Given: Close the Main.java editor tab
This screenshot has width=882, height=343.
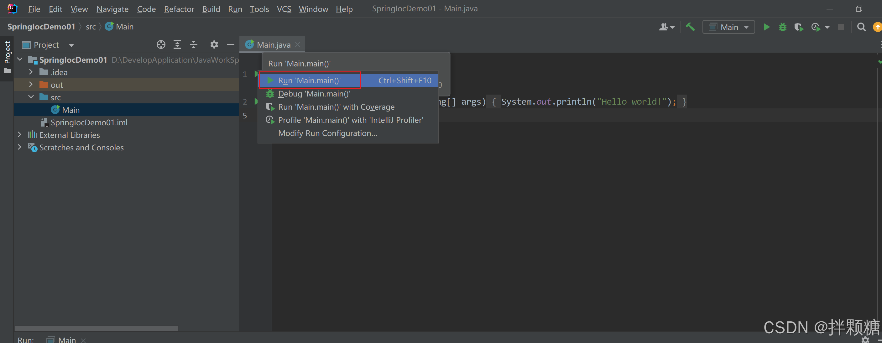Looking at the screenshot, I should coord(298,45).
